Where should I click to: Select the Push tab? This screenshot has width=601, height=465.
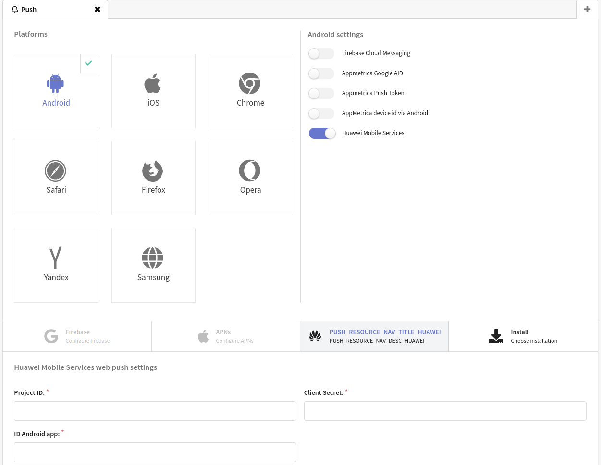tap(55, 10)
